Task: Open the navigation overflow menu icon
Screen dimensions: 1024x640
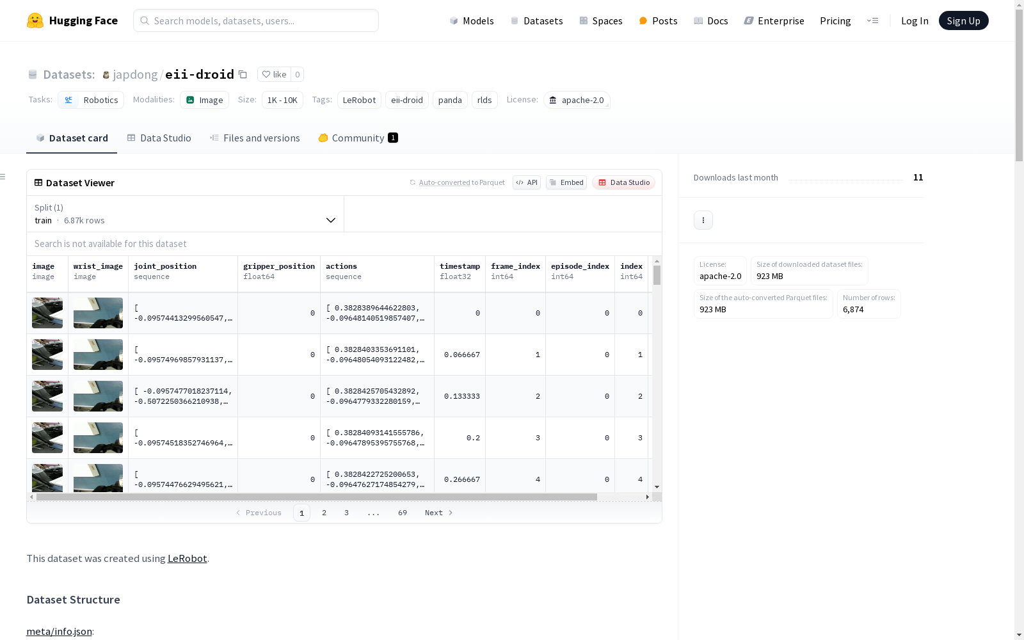Action: tap(872, 20)
